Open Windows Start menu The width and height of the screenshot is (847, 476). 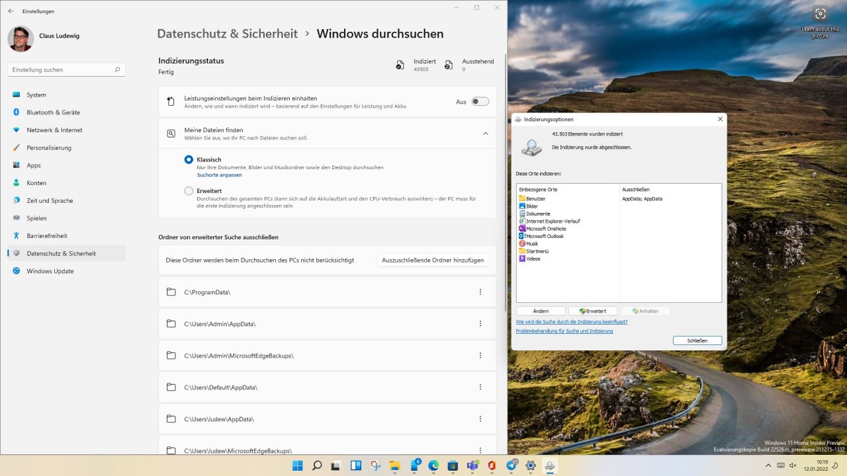pyautogui.click(x=298, y=465)
